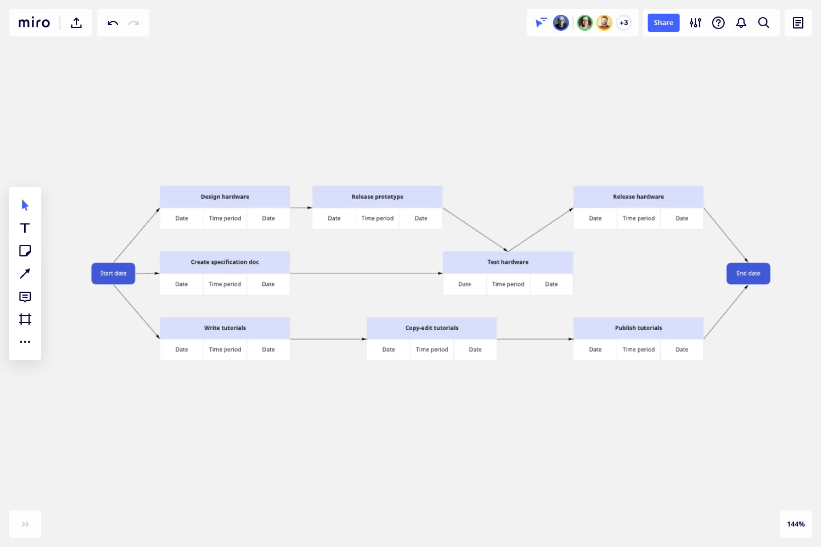This screenshot has height=547, width=821.
Task: Expand the bottom-left collapsed panel chevrons
Action: tap(25, 524)
